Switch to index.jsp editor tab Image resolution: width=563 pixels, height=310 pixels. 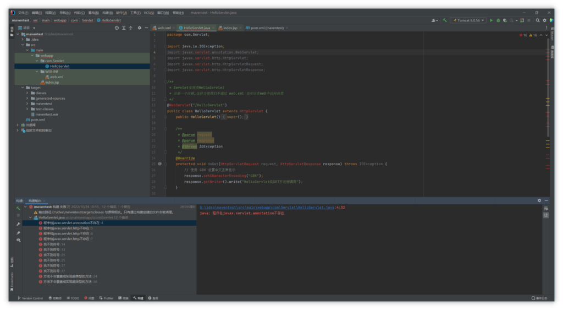point(230,28)
